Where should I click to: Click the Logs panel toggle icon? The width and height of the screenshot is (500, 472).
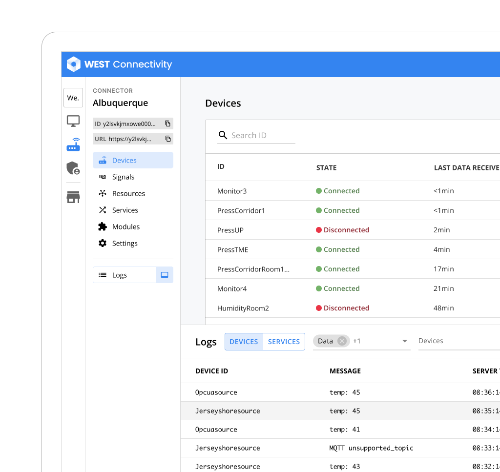(x=164, y=275)
